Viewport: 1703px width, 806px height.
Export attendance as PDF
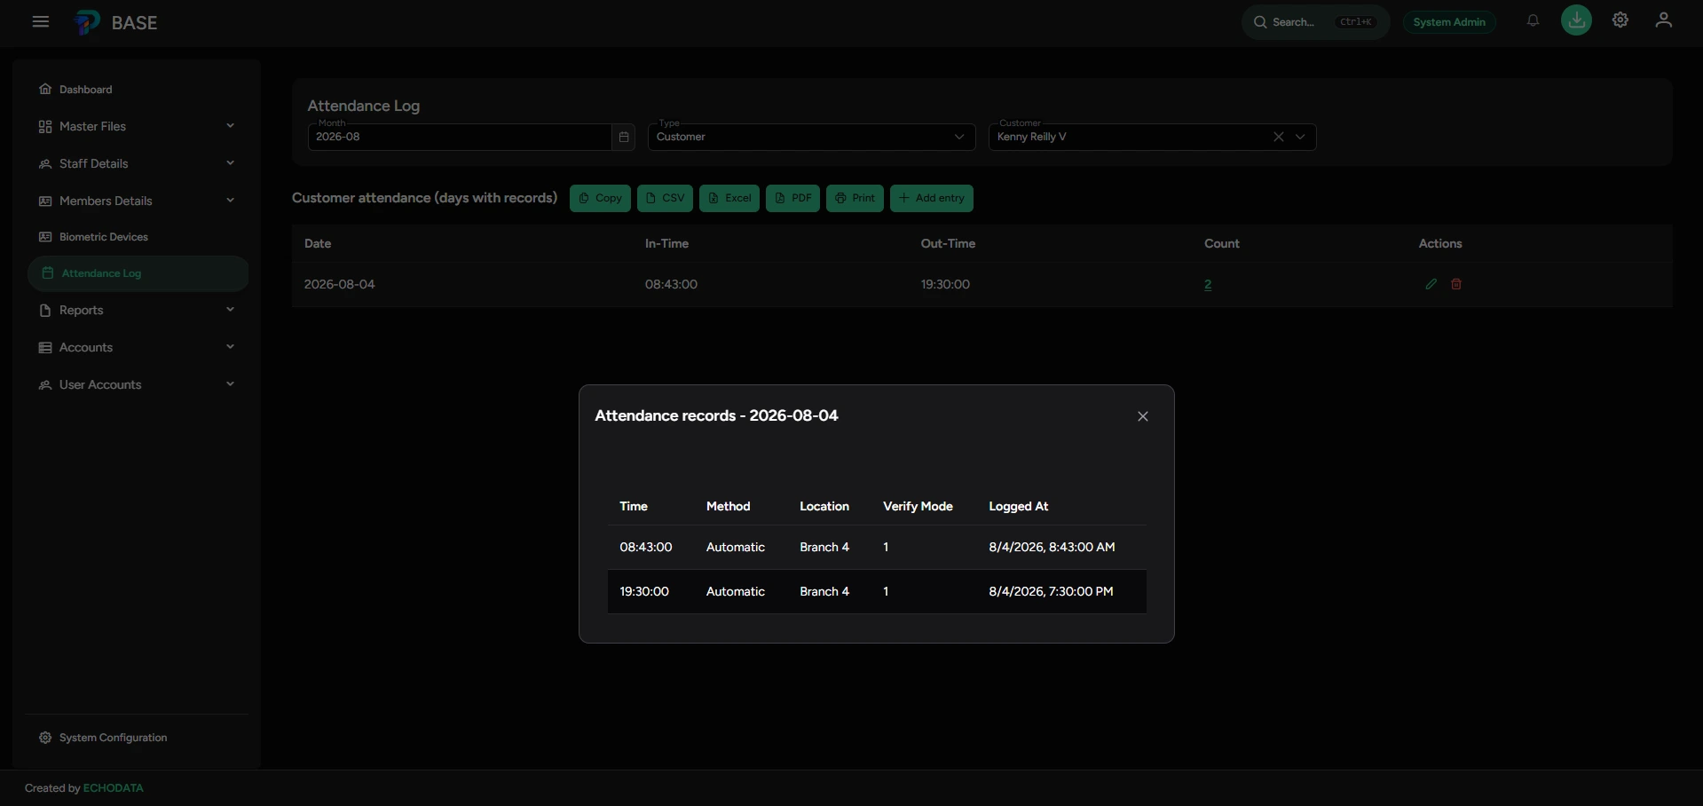792,198
